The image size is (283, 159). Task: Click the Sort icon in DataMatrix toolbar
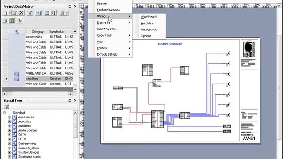54,13
